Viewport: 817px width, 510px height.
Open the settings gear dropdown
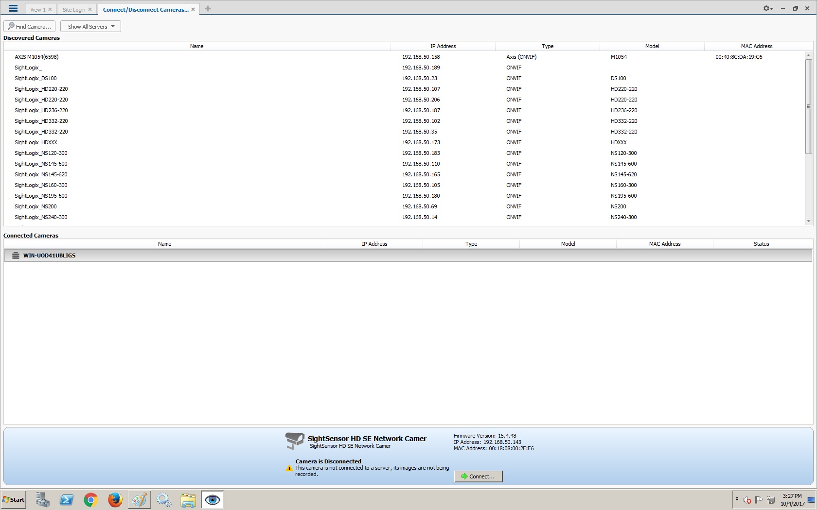[768, 8]
